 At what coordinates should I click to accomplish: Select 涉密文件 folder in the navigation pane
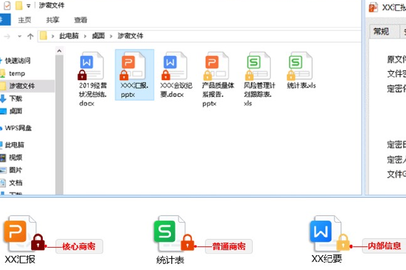22,86
